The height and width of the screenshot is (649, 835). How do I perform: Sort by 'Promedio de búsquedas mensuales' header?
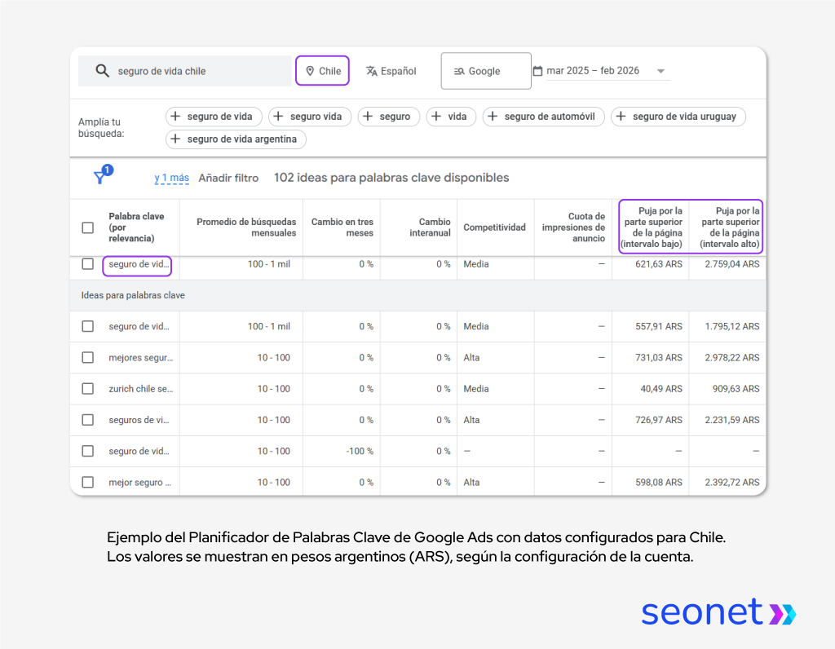(246, 227)
